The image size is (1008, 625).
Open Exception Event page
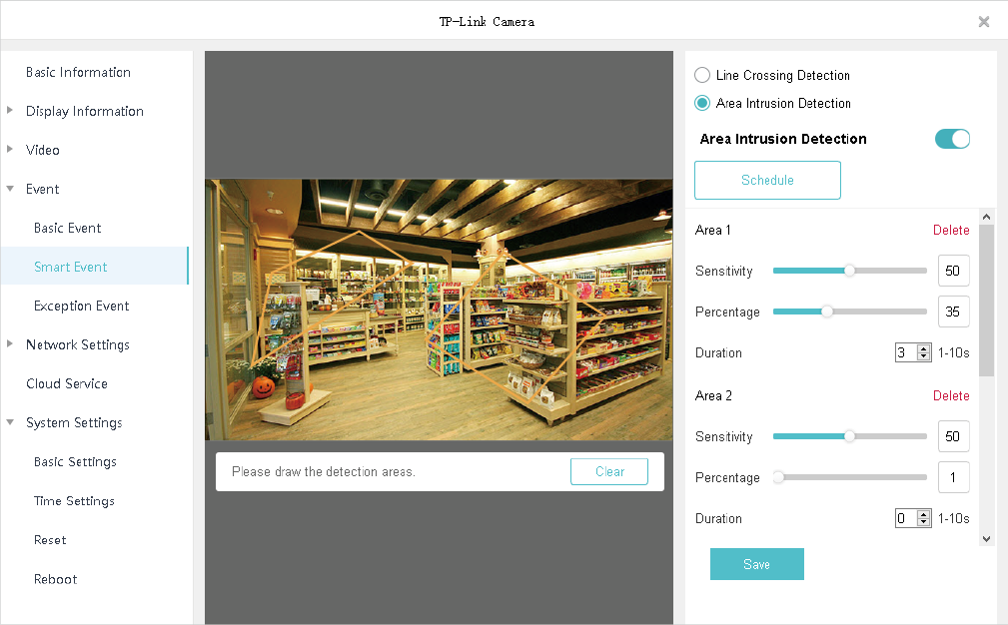(x=82, y=306)
